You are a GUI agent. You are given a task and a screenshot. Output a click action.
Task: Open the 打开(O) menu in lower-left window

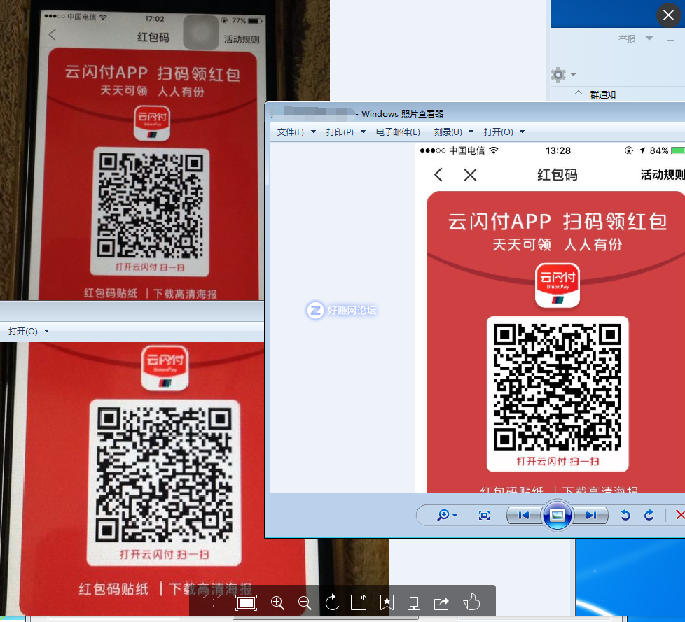[x=22, y=332]
